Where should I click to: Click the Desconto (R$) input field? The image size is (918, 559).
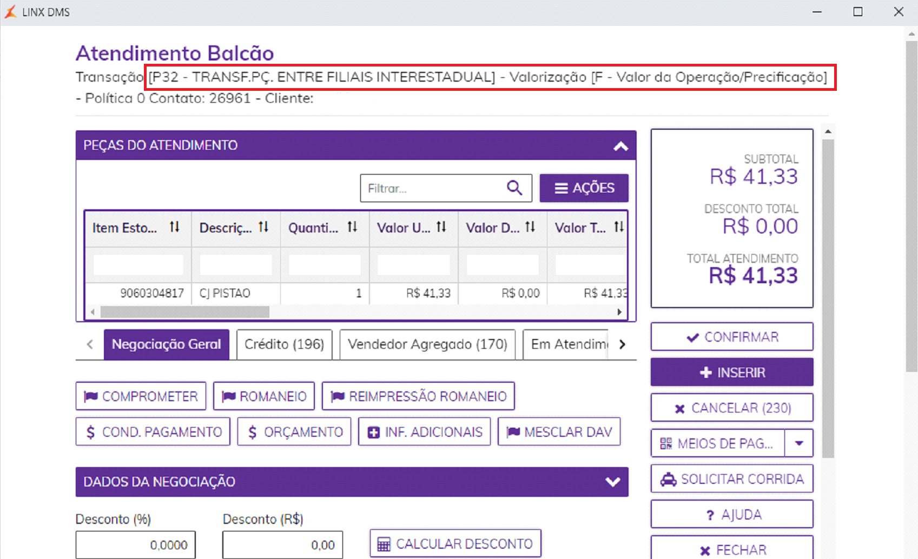point(282,545)
